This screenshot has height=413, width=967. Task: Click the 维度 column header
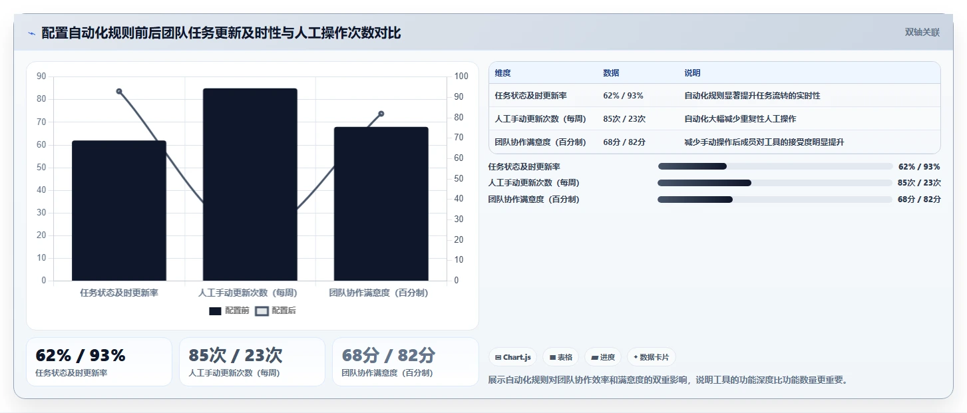[x=503, y=73]
